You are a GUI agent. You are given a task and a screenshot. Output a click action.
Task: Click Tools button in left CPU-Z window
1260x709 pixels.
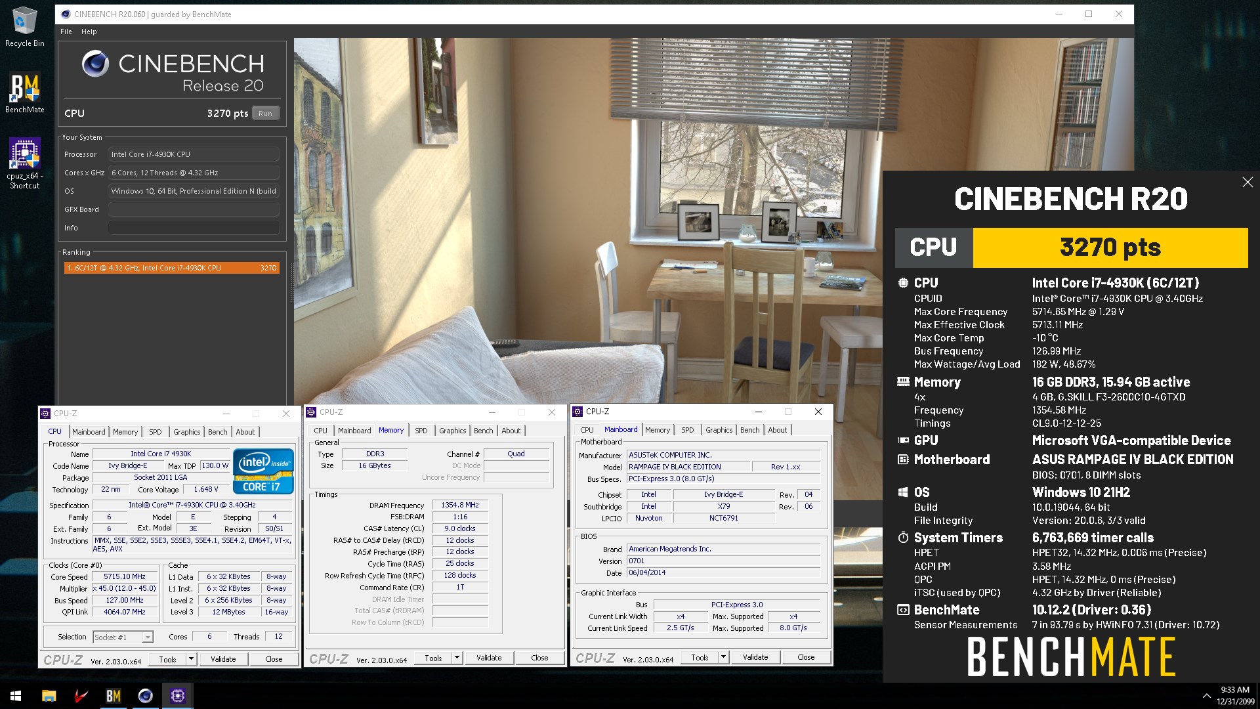167,659
